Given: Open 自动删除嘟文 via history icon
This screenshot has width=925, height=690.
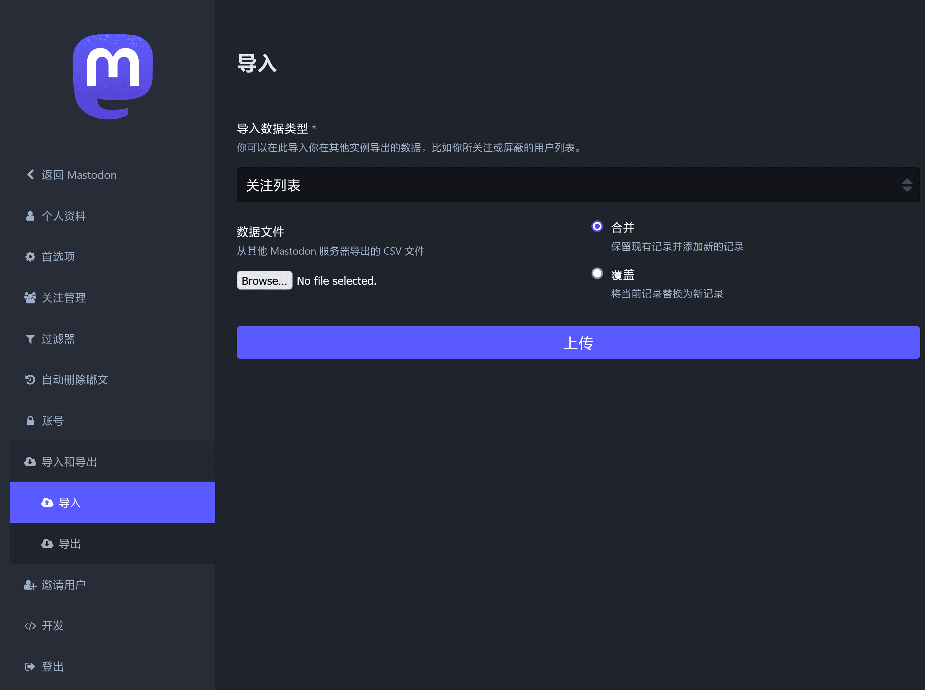Looking at the screenshot, I should (30, 379).
